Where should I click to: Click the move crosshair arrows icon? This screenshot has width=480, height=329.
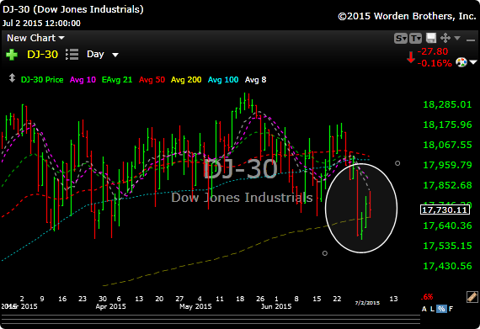pos(445,38)
